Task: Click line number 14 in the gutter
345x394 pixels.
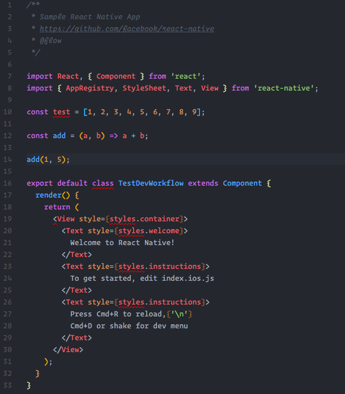Action: [7, 159]
